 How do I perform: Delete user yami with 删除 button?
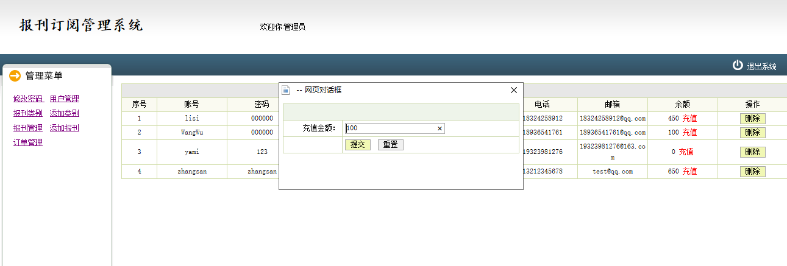click(752, 152)
